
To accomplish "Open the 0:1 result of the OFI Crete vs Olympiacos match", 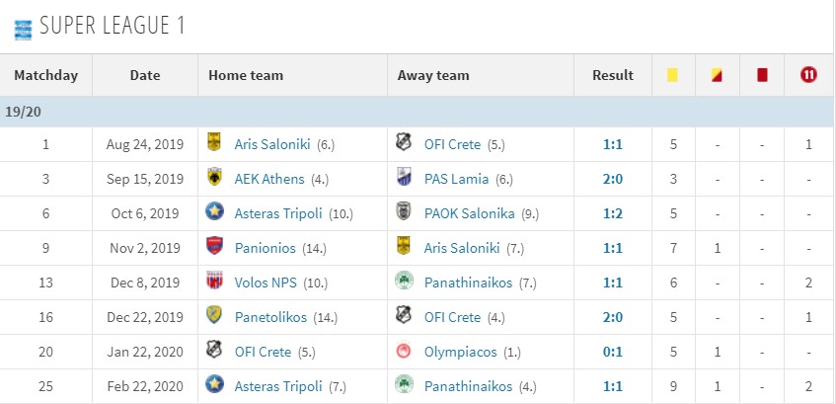I will [613, 353].
